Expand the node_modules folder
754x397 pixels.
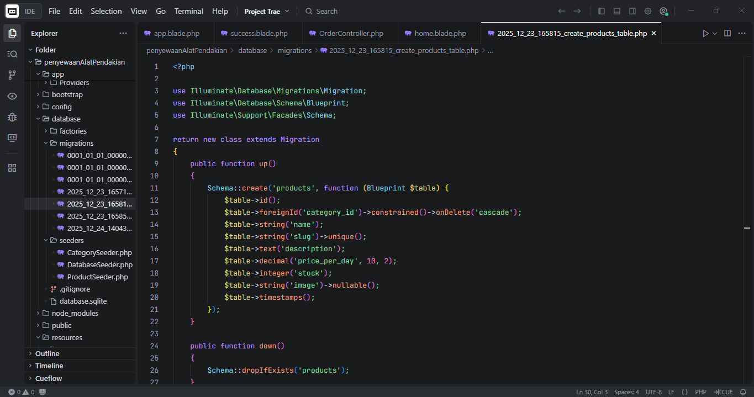coord(75,313)
